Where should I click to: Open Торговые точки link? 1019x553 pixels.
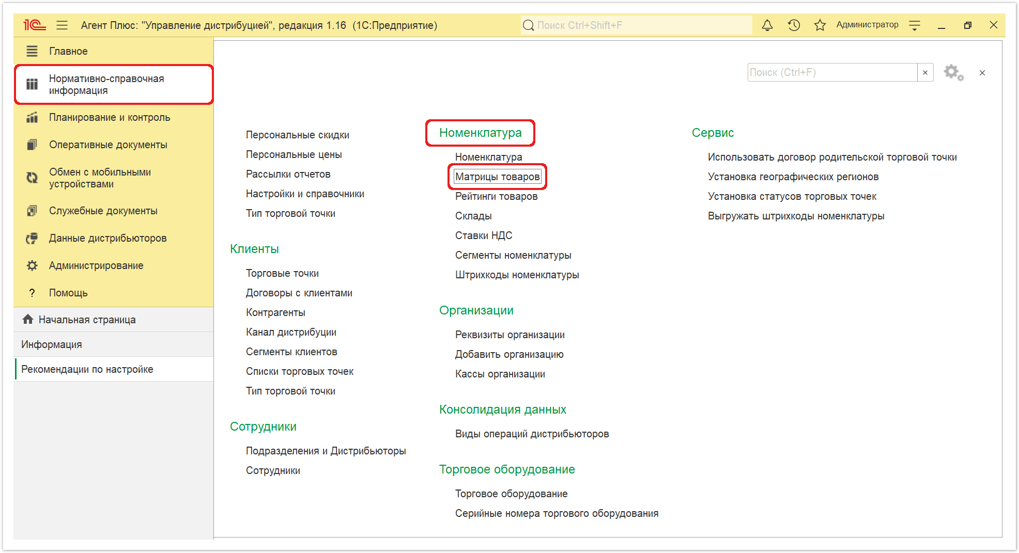282,273
